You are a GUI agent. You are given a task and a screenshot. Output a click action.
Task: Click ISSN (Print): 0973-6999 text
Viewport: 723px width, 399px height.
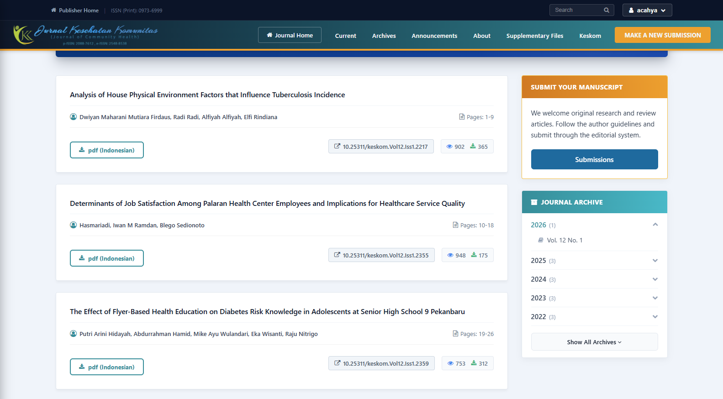pos(137,10)
